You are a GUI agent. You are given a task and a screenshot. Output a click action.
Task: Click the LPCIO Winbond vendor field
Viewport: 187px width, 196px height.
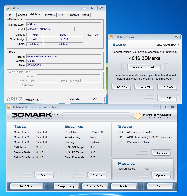(35, 44)
